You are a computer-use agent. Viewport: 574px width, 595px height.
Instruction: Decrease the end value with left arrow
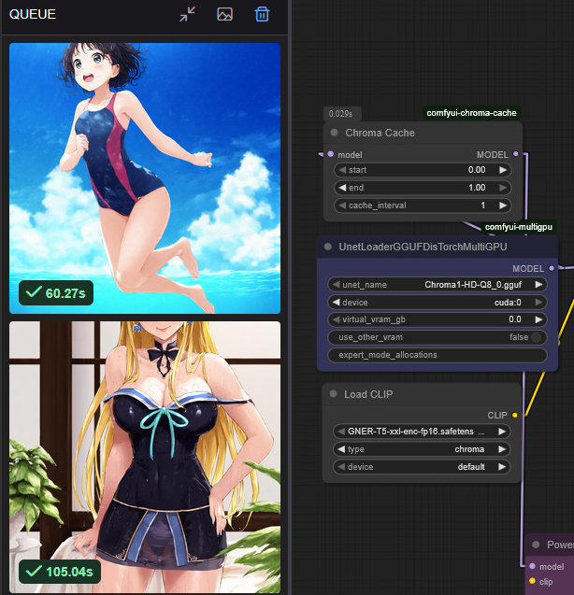click(343, 188)
